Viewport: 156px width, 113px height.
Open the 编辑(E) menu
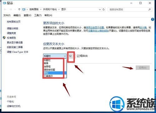(x=17, y=15)
